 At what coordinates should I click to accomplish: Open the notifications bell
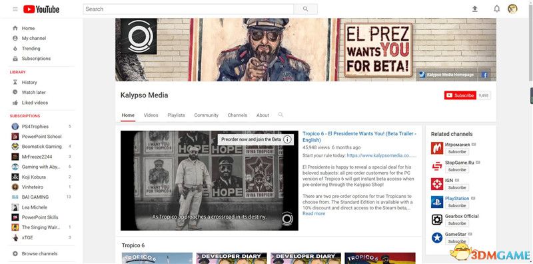[496, 9]
